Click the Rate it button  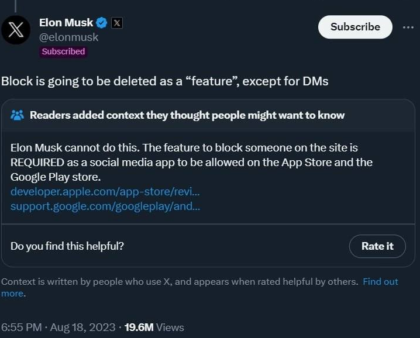377,246
